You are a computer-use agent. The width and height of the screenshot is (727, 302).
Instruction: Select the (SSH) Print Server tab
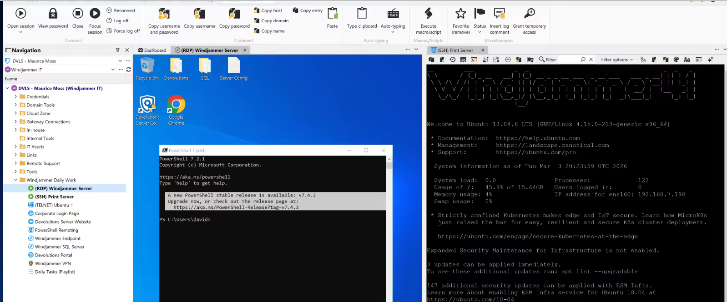pos(455,50)
